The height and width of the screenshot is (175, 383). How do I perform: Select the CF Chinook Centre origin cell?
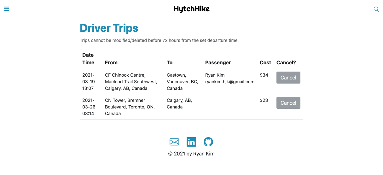[x=131, y=82]
